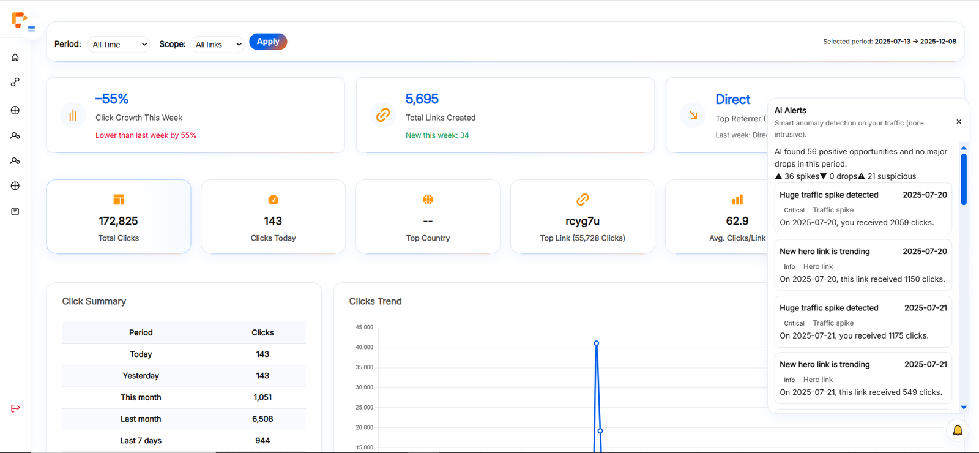The width and height of the screenshot is (979, 453).
Task: Open the Period dropdown
Action: (x=119, y=45)
